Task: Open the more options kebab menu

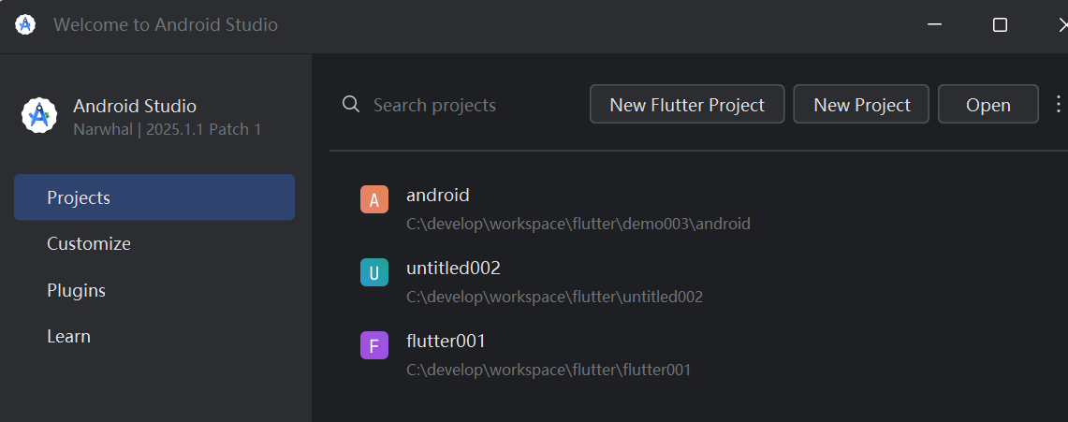Action: click(x=1058, y=104)
